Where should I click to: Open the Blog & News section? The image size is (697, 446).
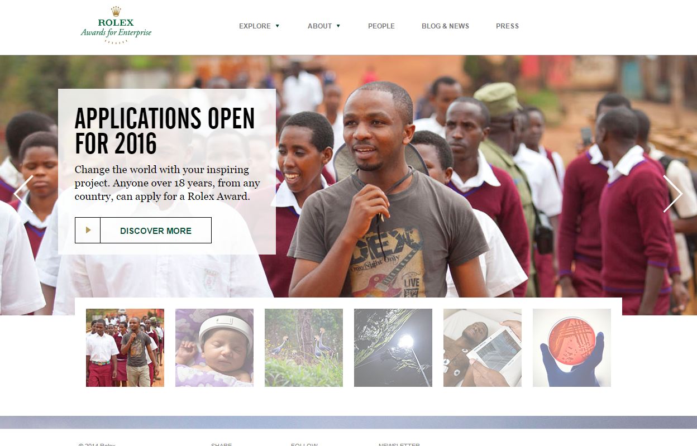point(445,26)
